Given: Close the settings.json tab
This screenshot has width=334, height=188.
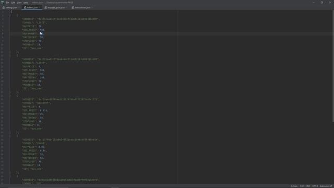Looking at the screenshot, I should (x=19, y=8).
